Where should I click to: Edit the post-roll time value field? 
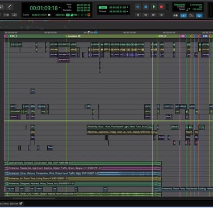[x=118, y=11]
